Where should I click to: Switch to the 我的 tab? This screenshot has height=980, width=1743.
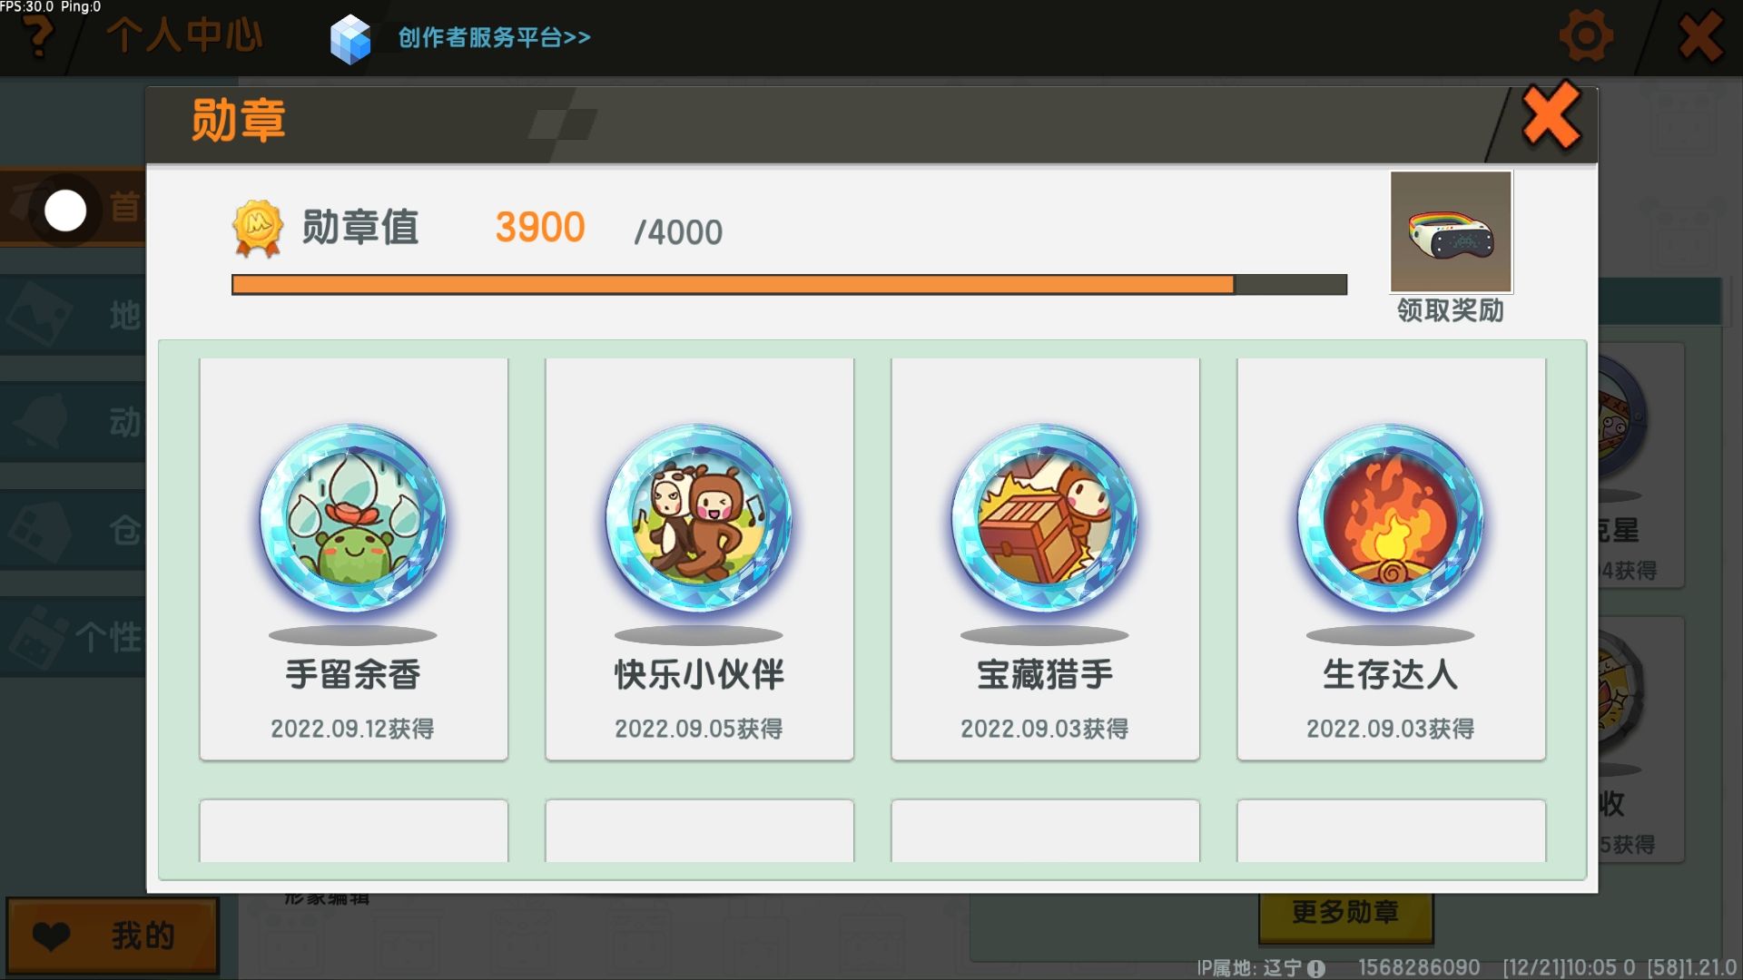[x=113, y=936]
